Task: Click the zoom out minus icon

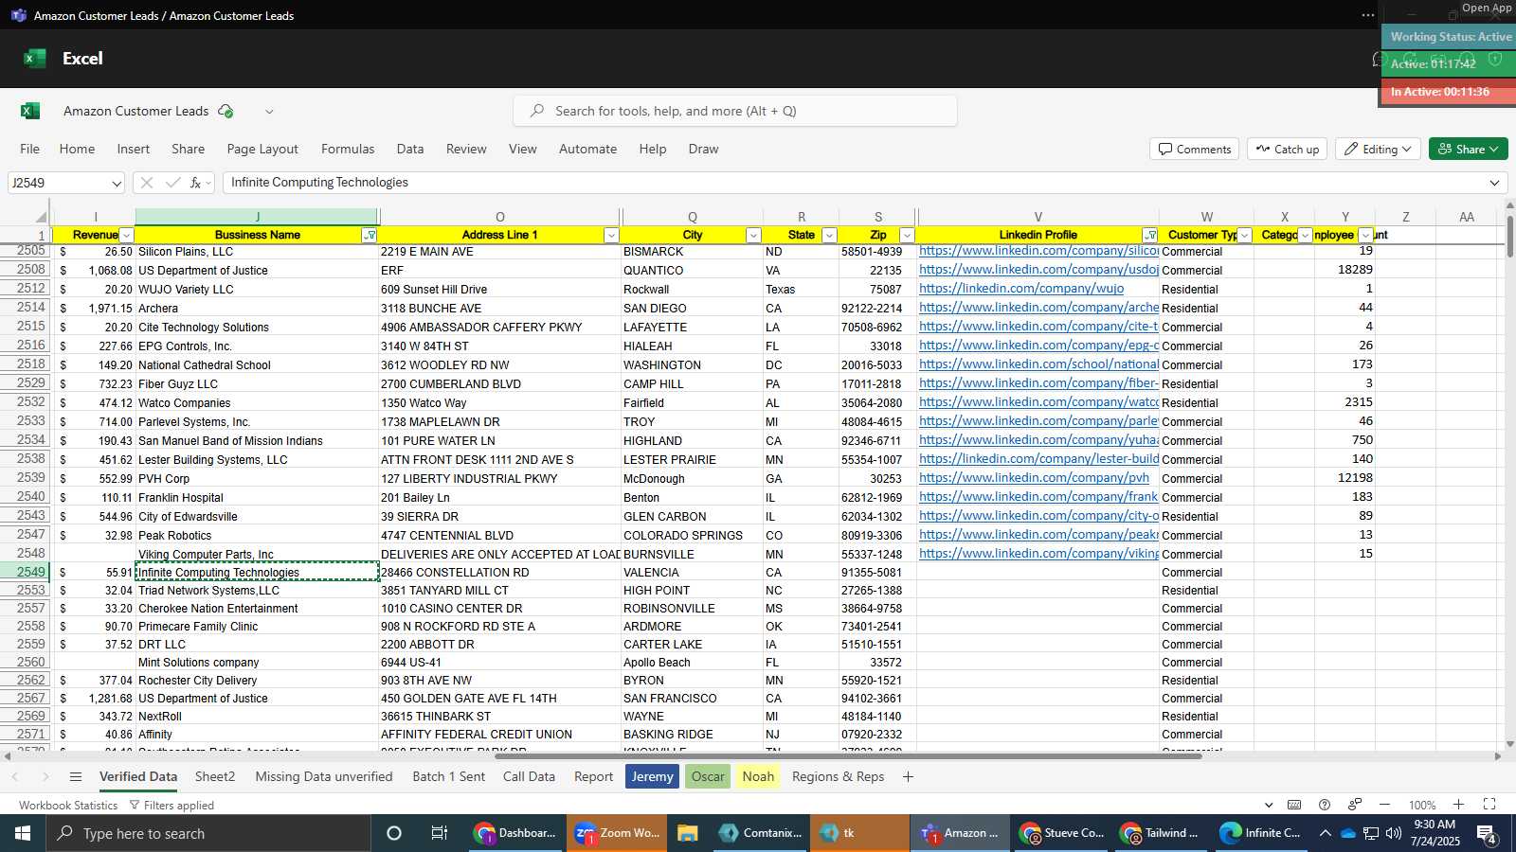Action: (x=1384, y=805)
